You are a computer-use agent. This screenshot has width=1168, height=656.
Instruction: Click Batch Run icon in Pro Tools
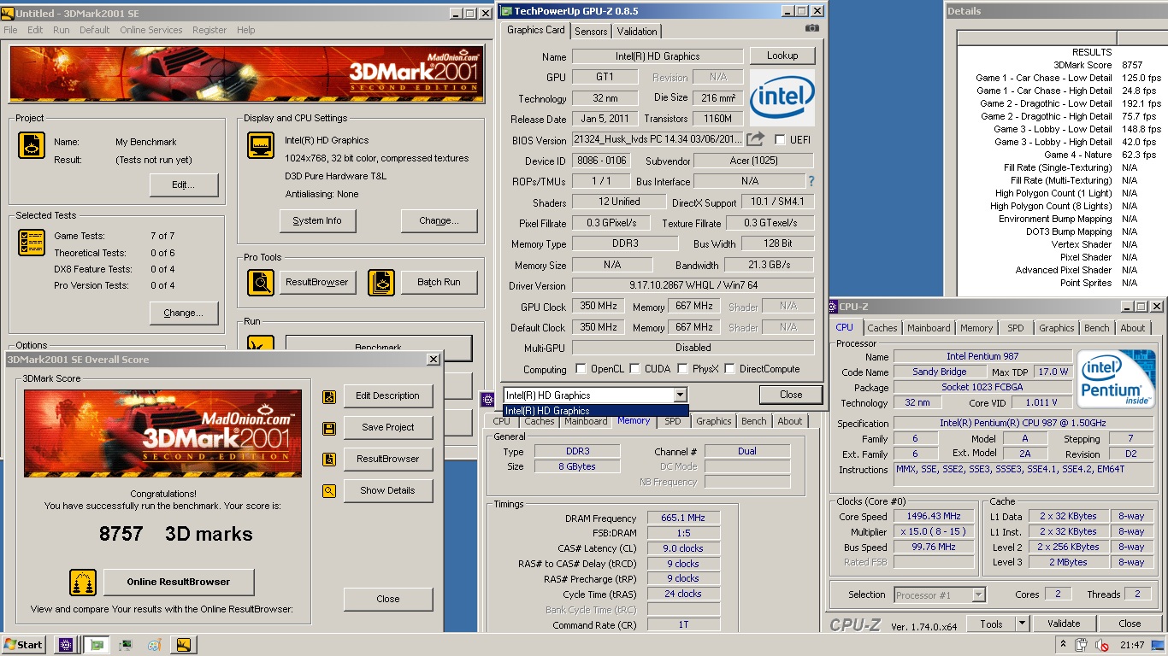(x=381, y=282)
